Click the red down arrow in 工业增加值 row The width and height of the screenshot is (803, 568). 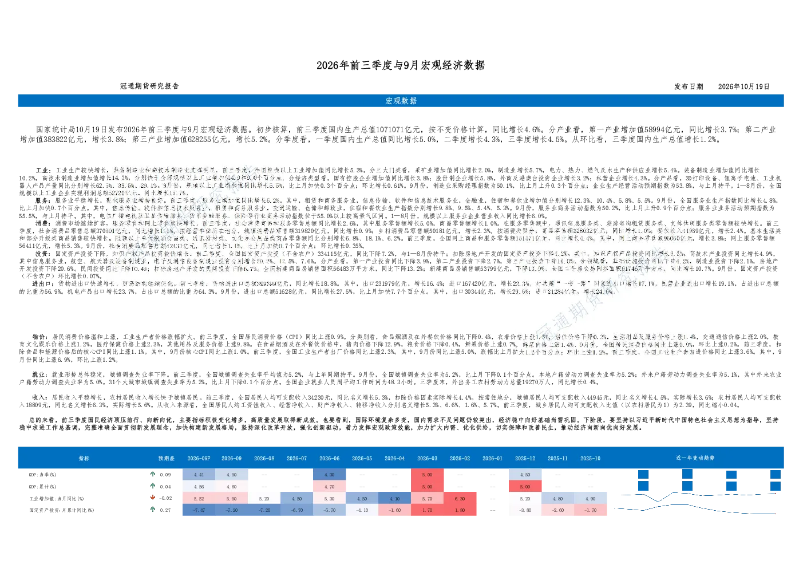[153, 498]
